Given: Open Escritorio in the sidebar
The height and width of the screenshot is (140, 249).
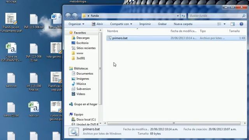Looking at the screenshot, I should [82, 43].
